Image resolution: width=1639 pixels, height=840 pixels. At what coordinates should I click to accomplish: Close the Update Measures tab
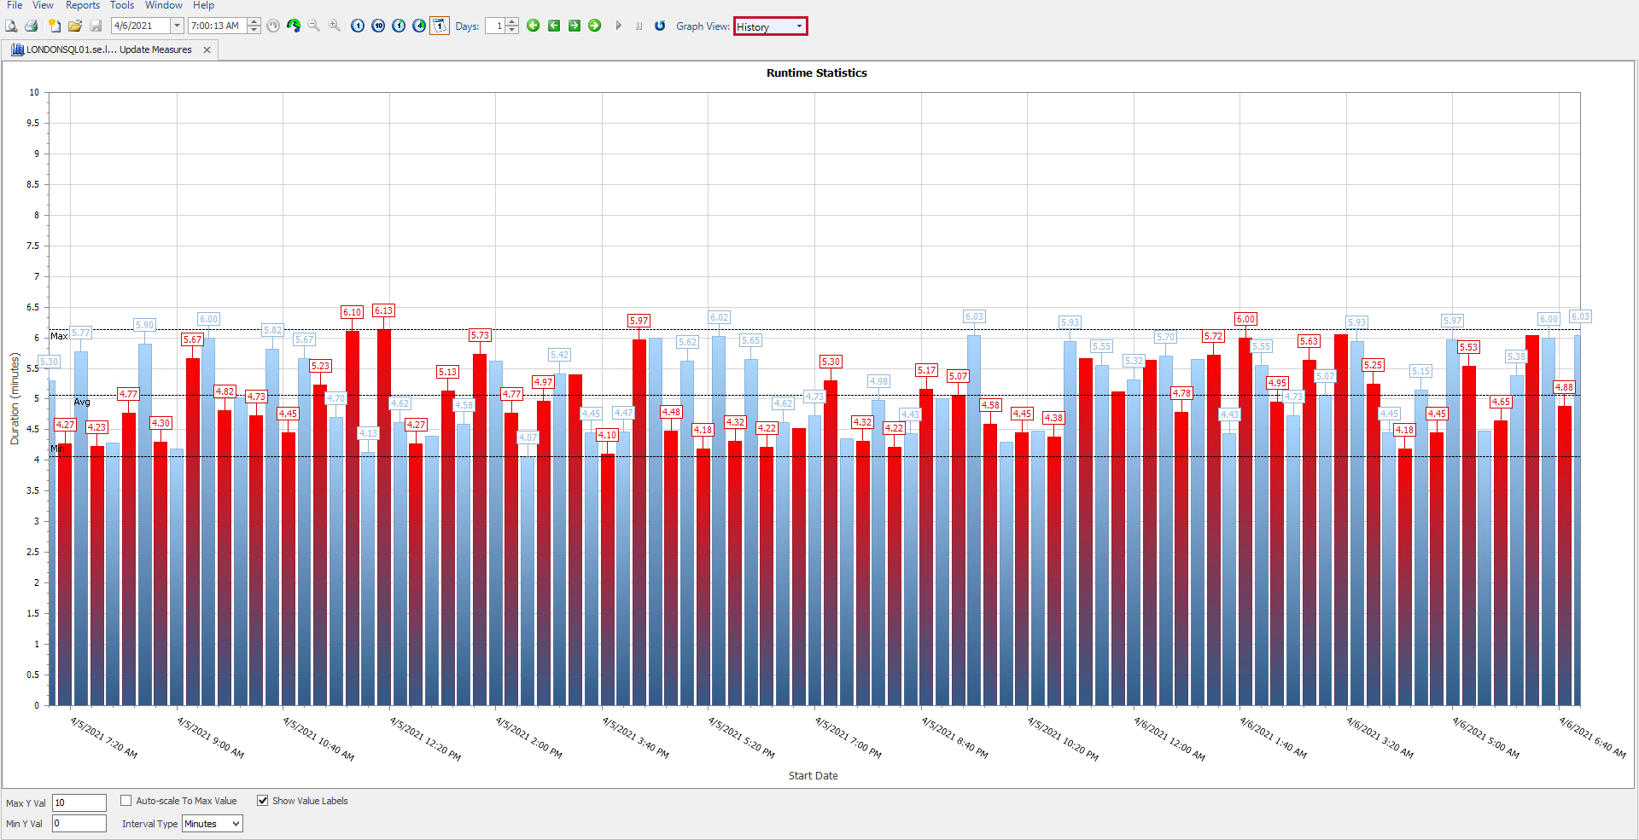pyautogui.click(x=207, y=50)
